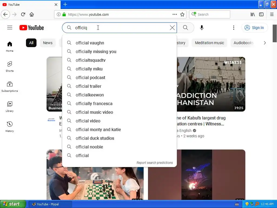Choose suggestion 'official noobie'

pyautogui.click(x=119, y=147)
